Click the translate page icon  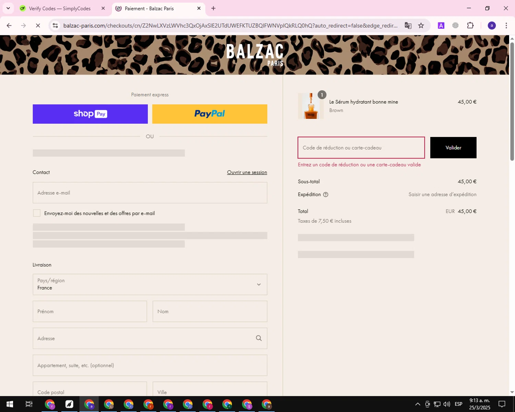coord(408,25)
